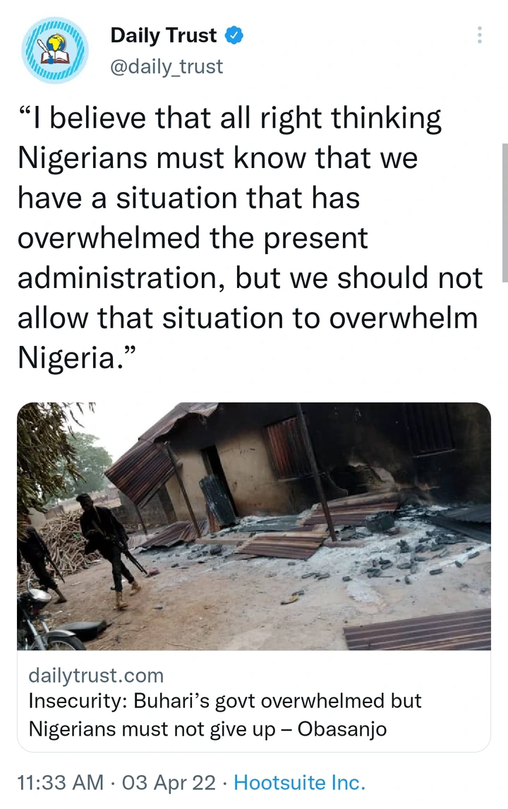Click the Hootsuite Inc. source link
The image size is (508, 809).
pos(300,783)
